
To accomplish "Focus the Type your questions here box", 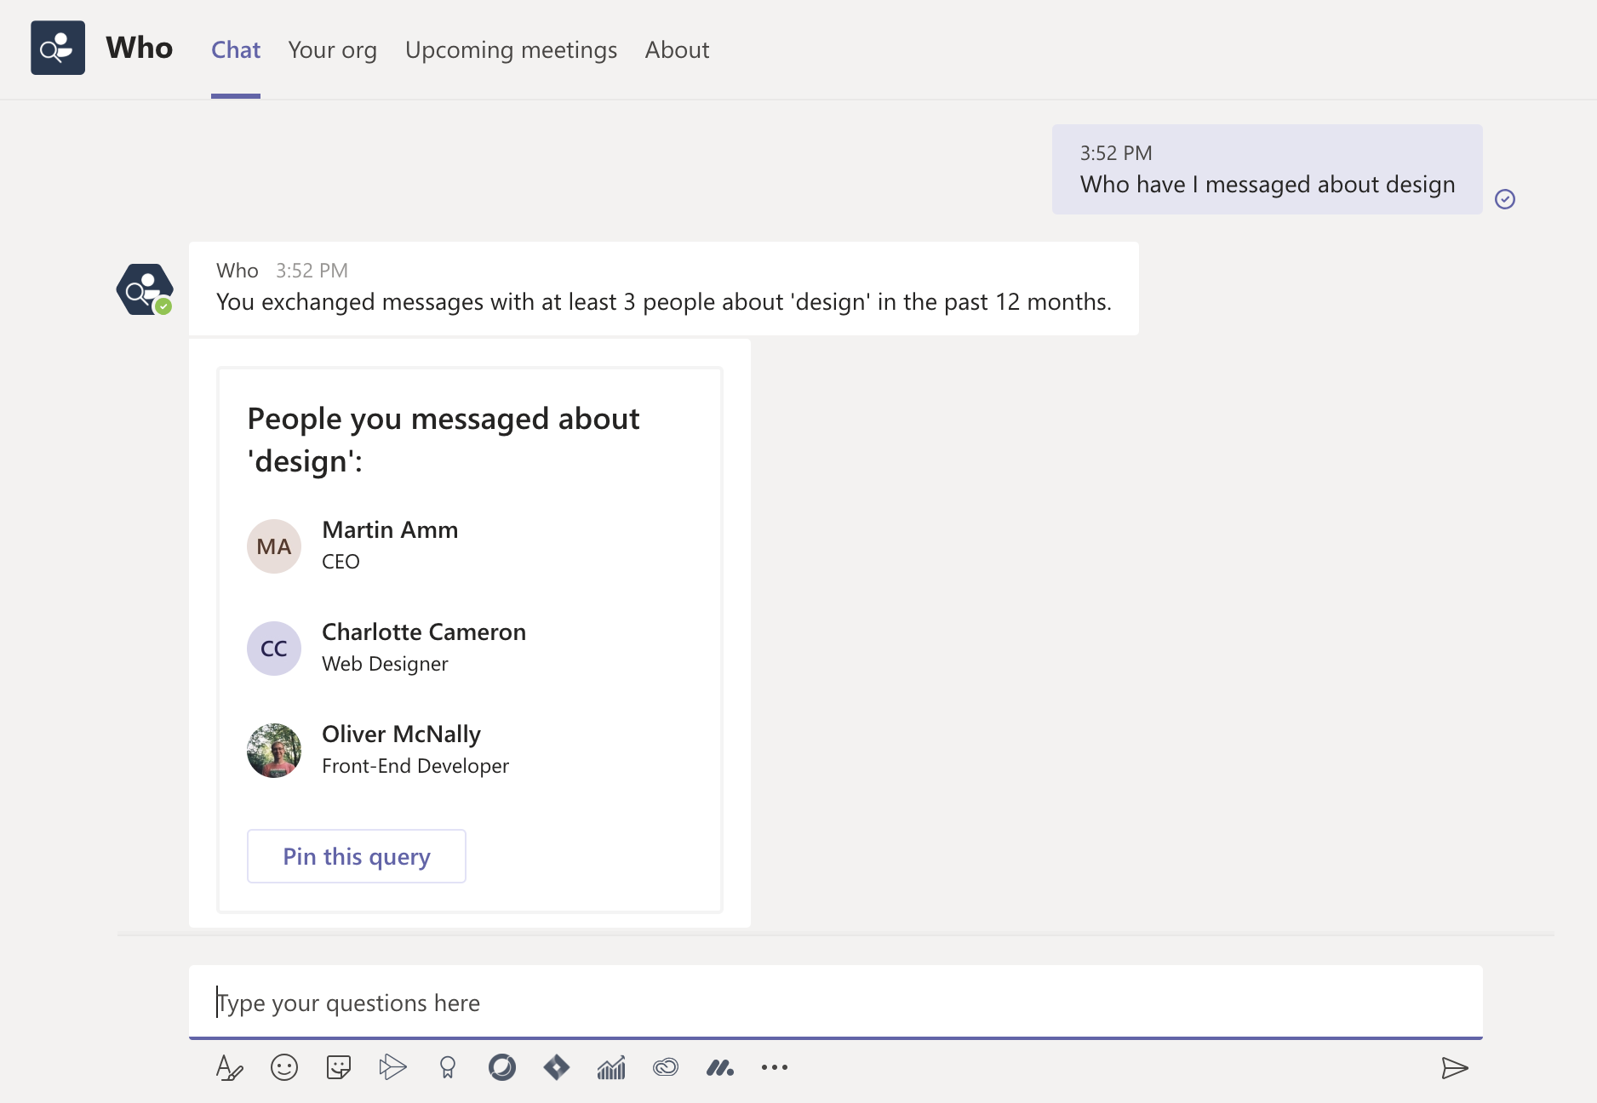I will pyautogui.click(x=836, y=1003).
